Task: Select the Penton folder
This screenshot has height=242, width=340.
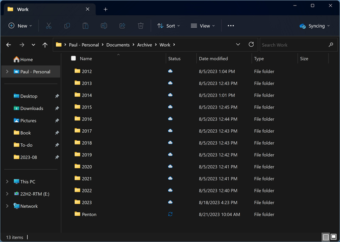Action: [x=89, y=214]
